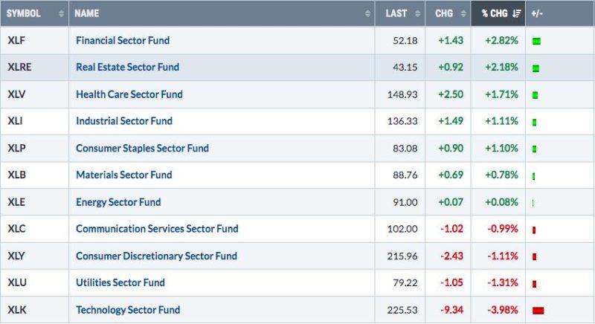This screenshot has height=324, width=595.
Task: Open the Financial Sector Fund link
Action: tap(123, 40)
